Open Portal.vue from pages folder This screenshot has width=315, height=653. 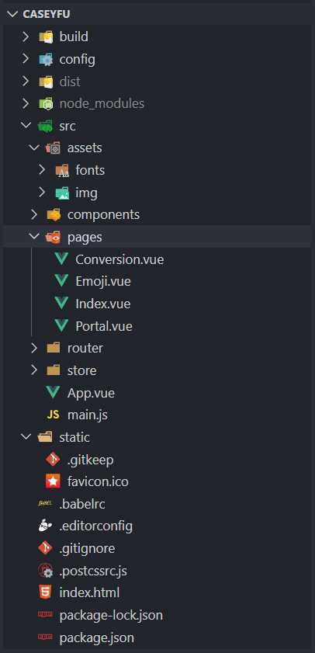point(104,325)
